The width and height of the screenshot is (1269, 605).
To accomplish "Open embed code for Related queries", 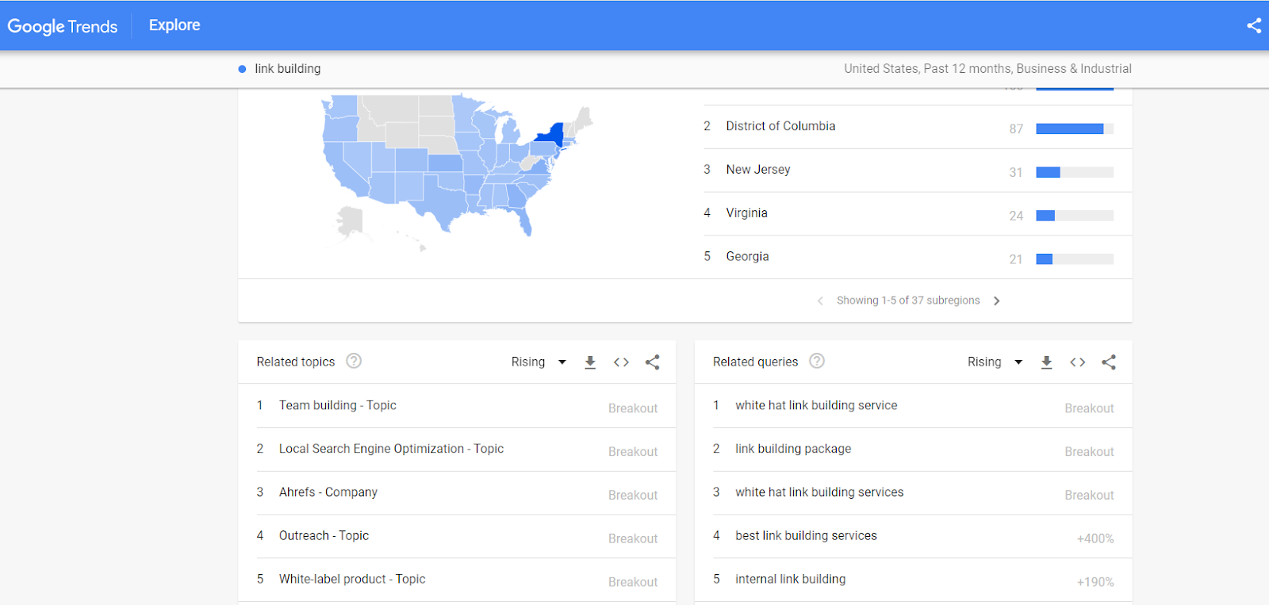I will click(x=1077, y=362).
